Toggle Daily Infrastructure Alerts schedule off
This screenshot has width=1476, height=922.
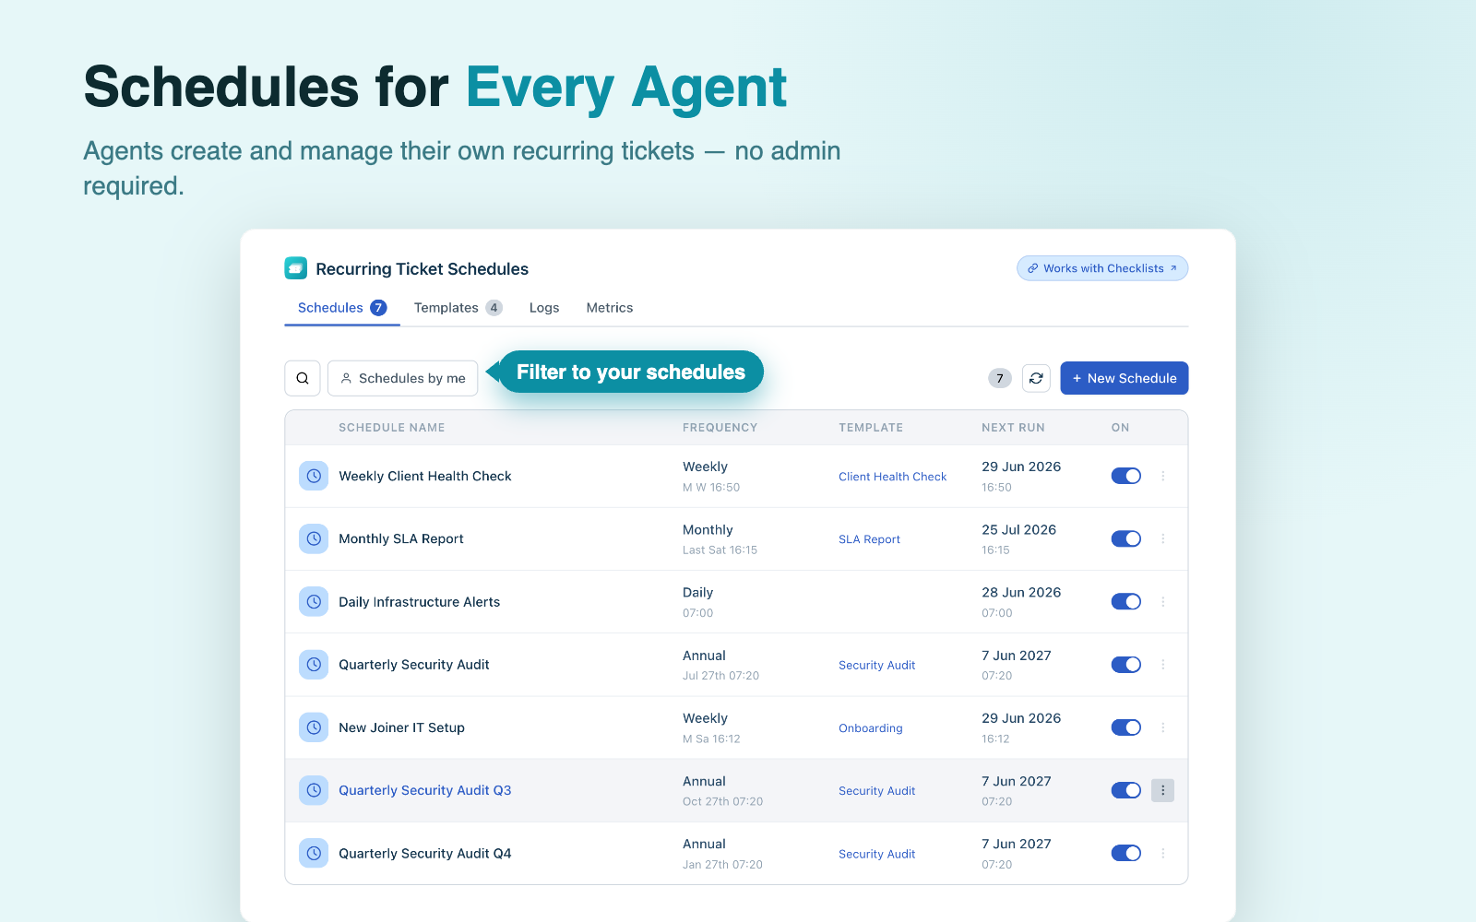pyautogui.click(x=1125, y=601)
